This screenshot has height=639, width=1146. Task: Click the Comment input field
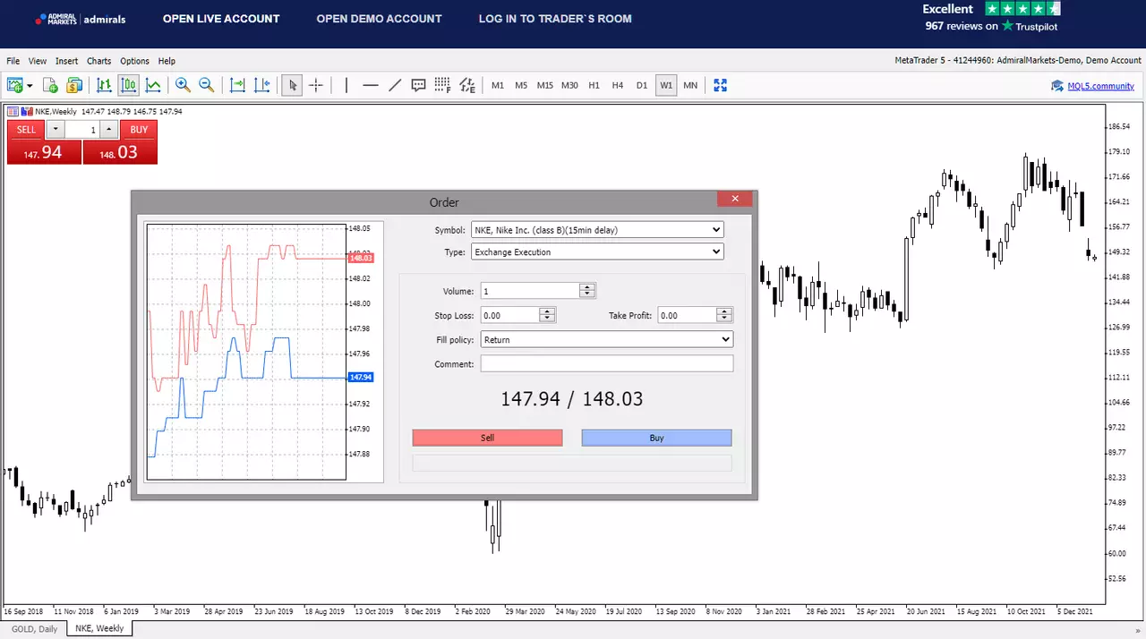tap(607, 363)
